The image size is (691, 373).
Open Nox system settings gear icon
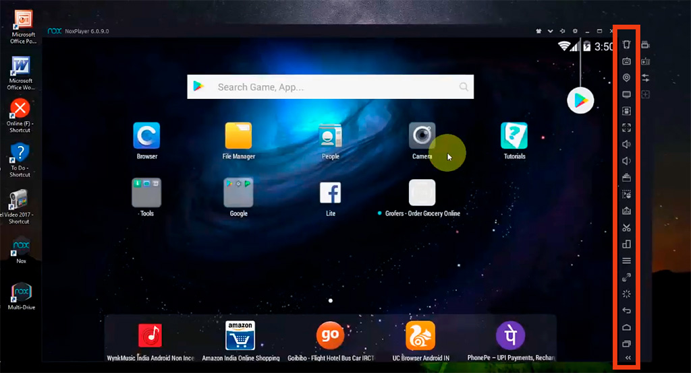575,31
